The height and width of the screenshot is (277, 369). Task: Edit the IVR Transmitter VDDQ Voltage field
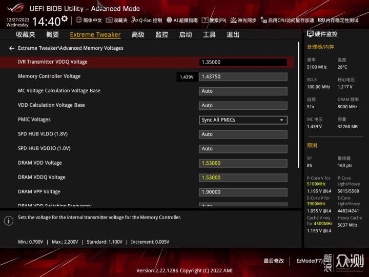coord(243,62)
